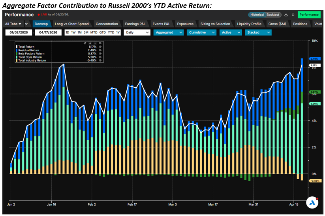Open the Daily frequency dropdown
Screen dimensions: 325x216
pos(137,32)
